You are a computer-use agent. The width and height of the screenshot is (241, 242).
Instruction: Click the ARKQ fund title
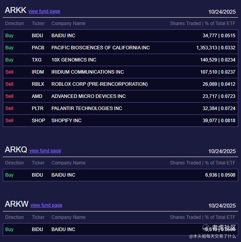[16, 150]
